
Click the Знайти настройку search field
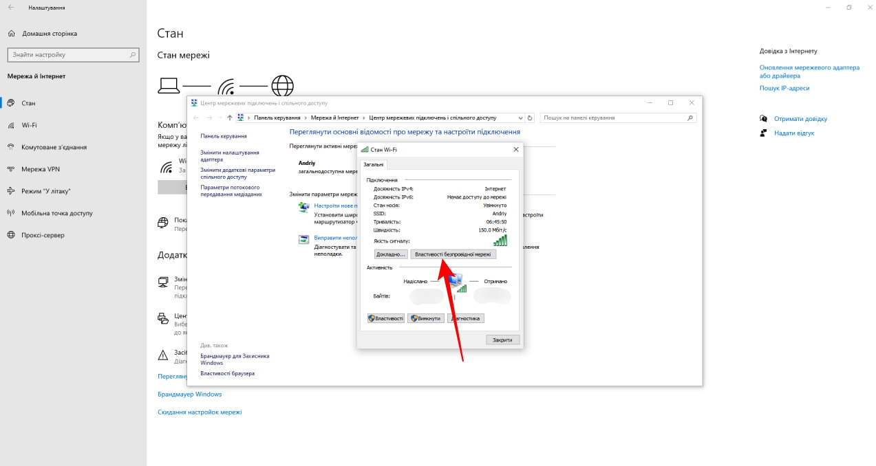[73, 55]
